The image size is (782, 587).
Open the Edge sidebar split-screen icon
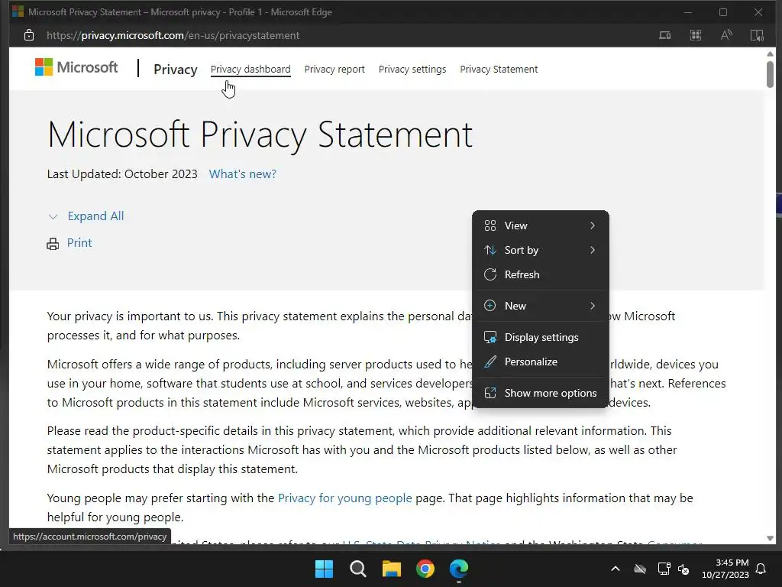[x=757, y=35]
